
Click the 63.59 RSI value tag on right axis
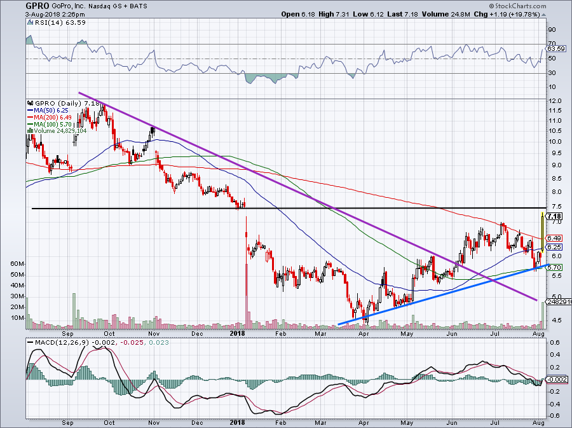coord(556,48)
